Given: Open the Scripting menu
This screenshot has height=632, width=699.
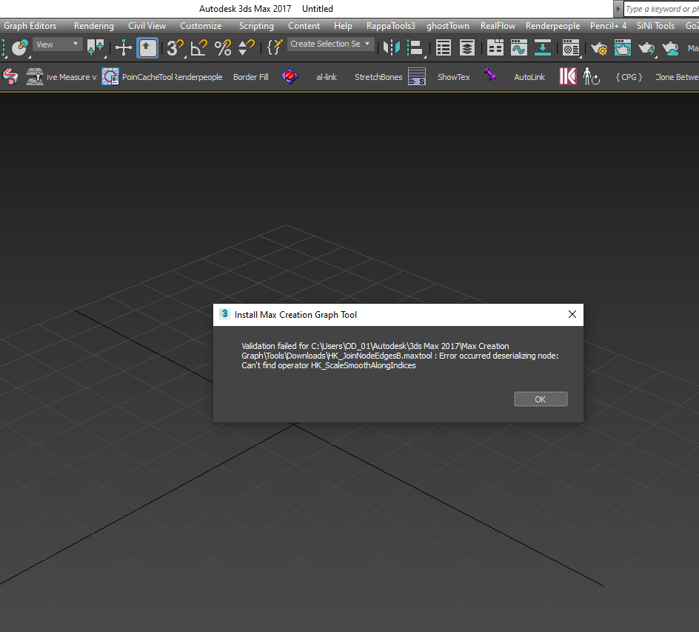Looking at the screenshot, I should point(256,26).
